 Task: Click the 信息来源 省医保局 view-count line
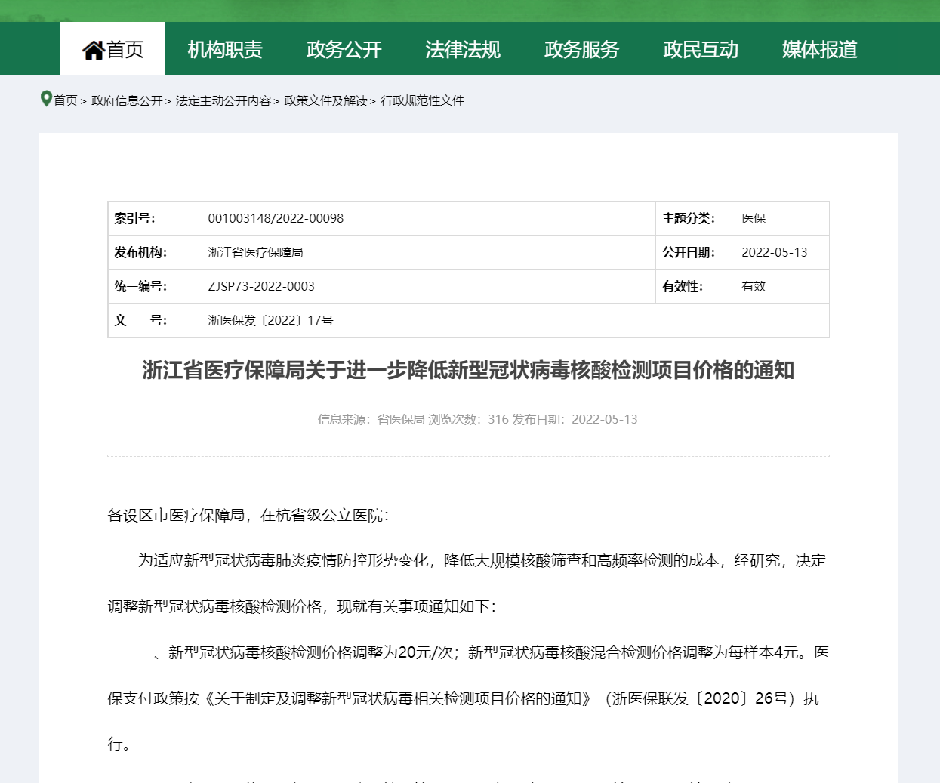click(477, 419)
